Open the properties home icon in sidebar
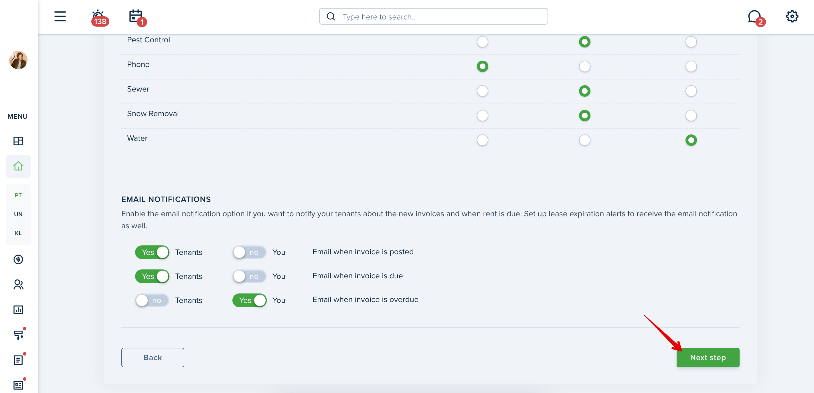814x393 pixels. 18,166
